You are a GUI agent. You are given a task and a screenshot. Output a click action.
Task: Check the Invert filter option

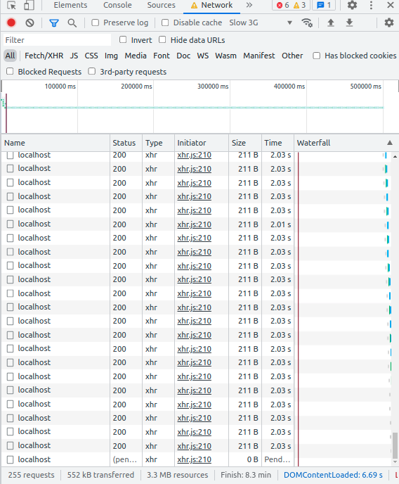point(123,40)
